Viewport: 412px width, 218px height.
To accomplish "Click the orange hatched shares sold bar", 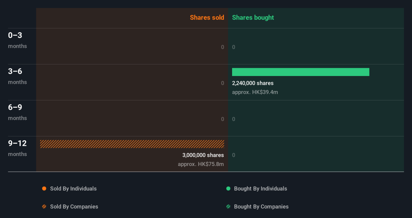I will click(132, 144).
